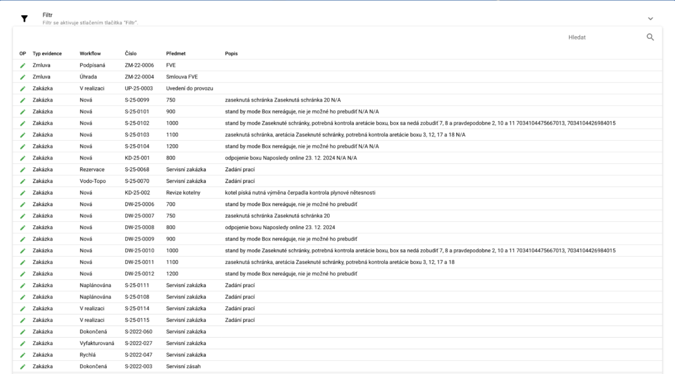
Task: Open edit pencil for S-25-0099
Action: pyautogui.click(x=22, y=100)
